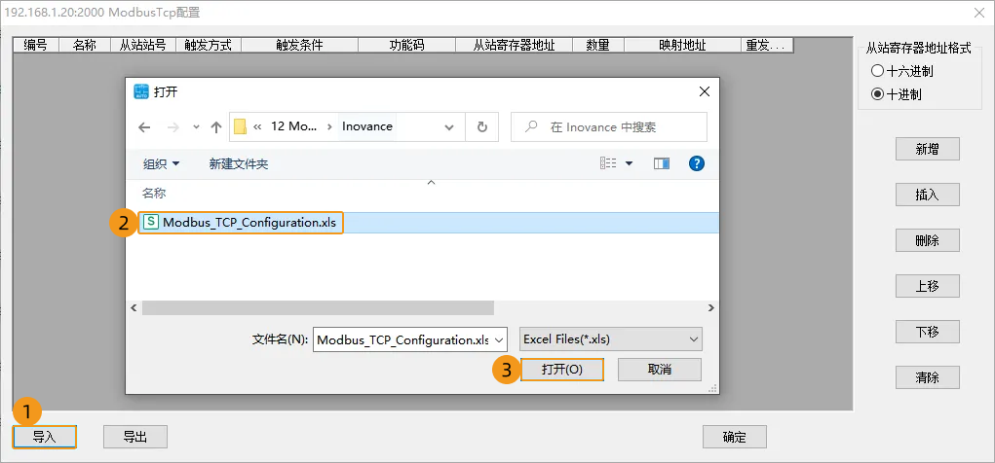
Task: Click 从站寄存器地址 column header
Action: point(514,45)
